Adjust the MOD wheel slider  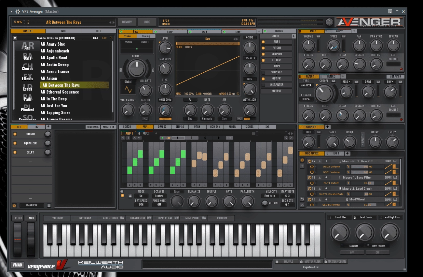[31, 240]
